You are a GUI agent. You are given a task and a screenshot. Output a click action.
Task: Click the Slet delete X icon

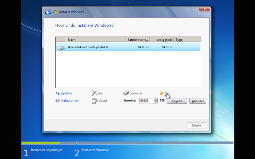pyautogui.click(x=94, y=93)
